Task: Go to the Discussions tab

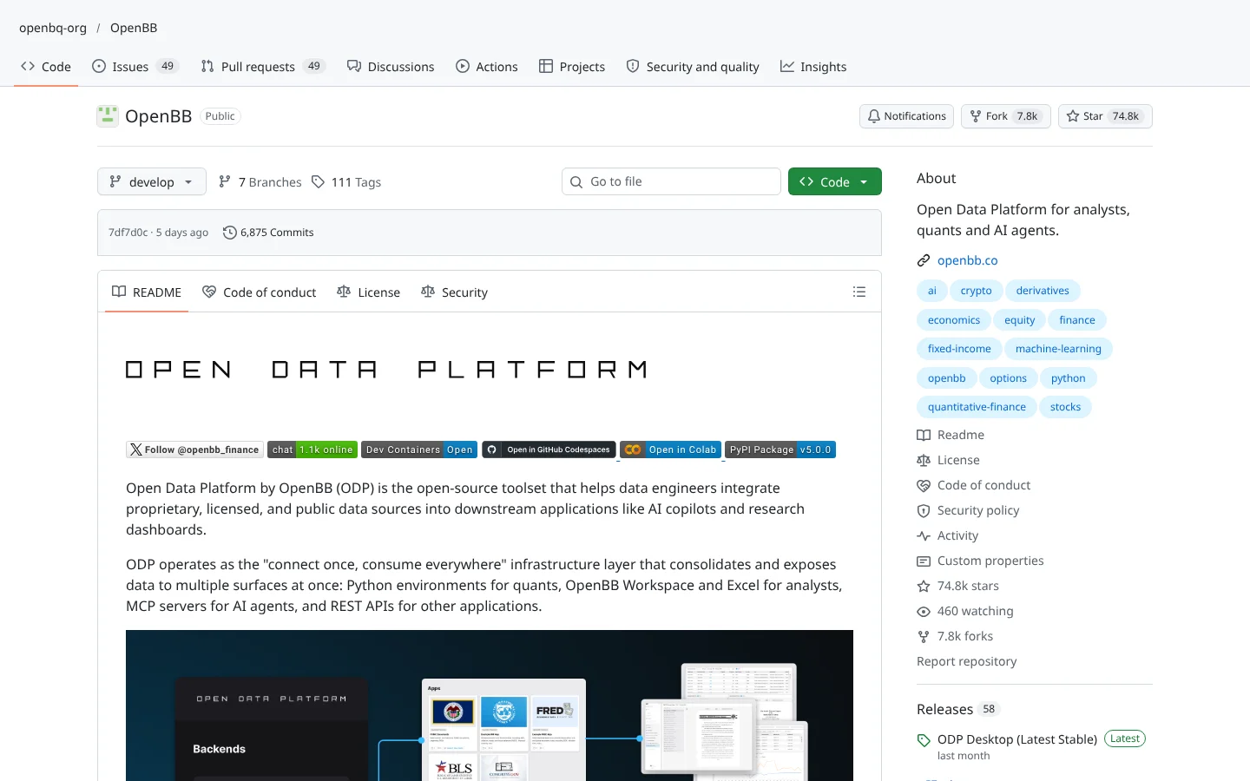Action: (x=391, y=67)
